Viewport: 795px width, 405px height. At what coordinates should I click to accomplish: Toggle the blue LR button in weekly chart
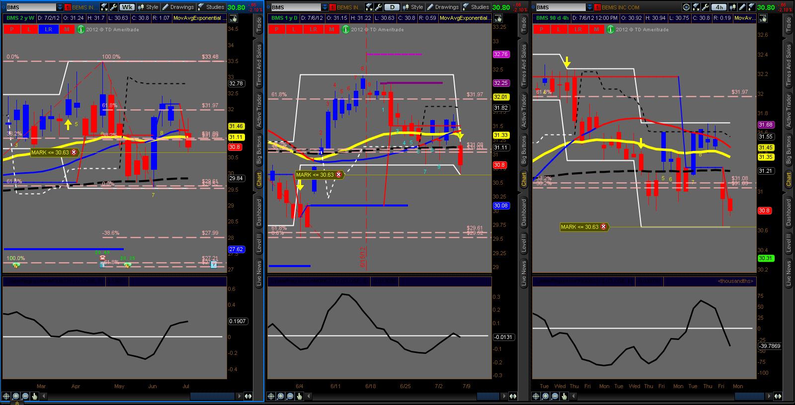click(48, 29)
